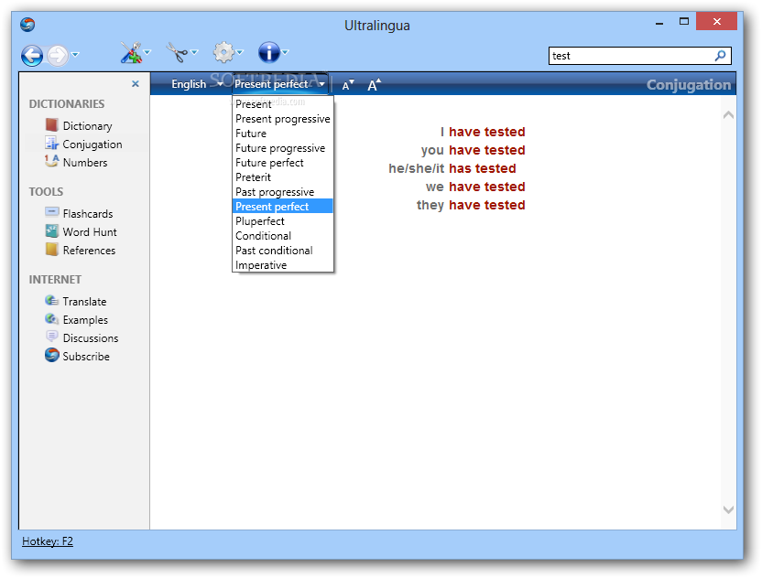Select Future progressive from tense list
Viewport: 762px width, 578px height.
click(280, 148)
